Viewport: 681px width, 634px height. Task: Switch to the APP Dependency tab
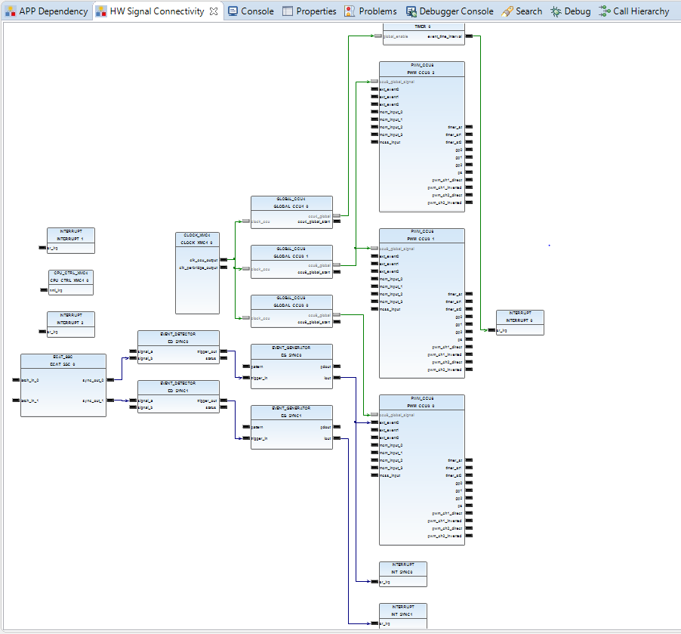(x=52, y=11)
